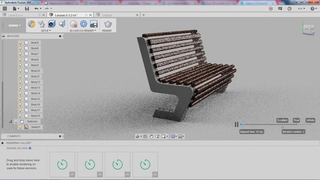Click the Fit zoom window icon
Screen dimensions: 320x180
(163, 136)
